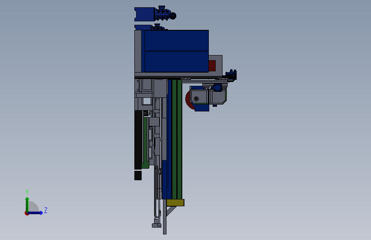Select the dark servo motor at rail's right end

coord(231,75)
